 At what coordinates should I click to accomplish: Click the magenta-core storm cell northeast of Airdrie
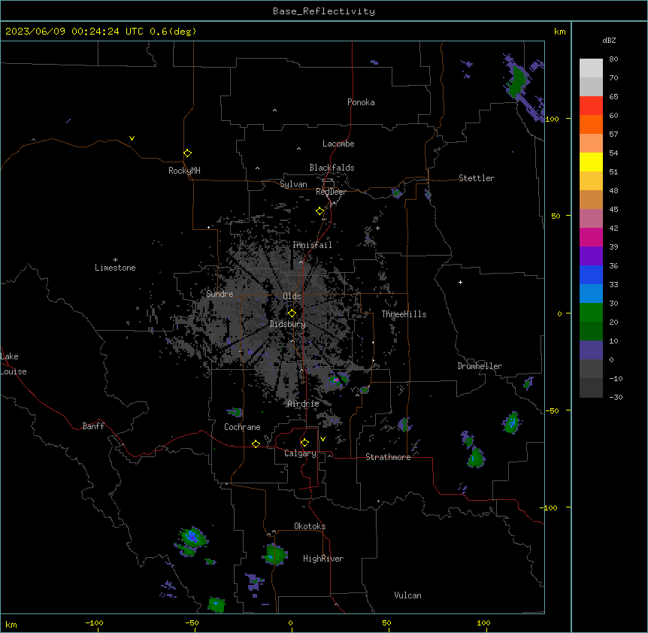pyautogui.click(x=337, y=380)
